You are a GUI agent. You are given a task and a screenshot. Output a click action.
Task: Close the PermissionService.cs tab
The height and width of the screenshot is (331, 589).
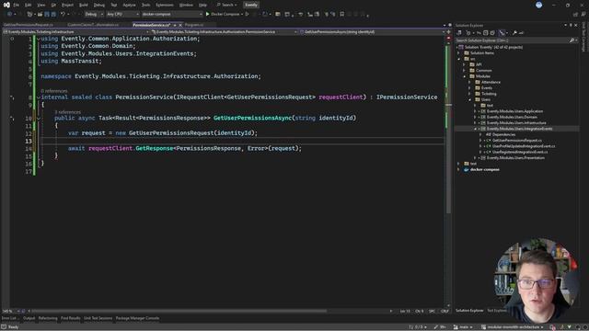[x=180, y=25]
